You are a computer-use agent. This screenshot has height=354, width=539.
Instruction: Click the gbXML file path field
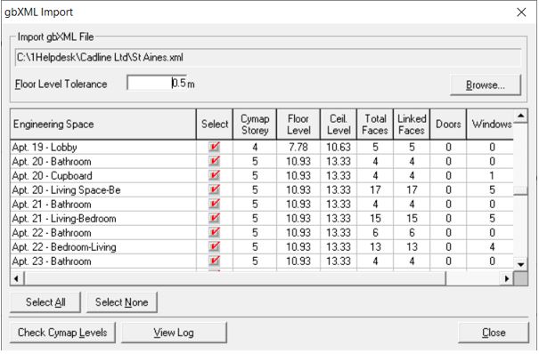point(268,57)
